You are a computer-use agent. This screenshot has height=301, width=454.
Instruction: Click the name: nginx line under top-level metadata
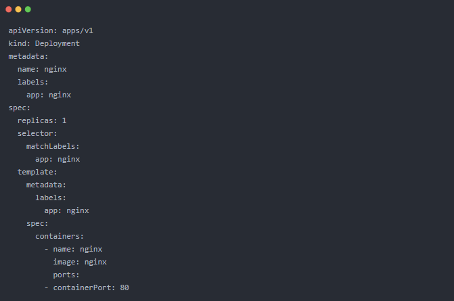tap(42, 69)
